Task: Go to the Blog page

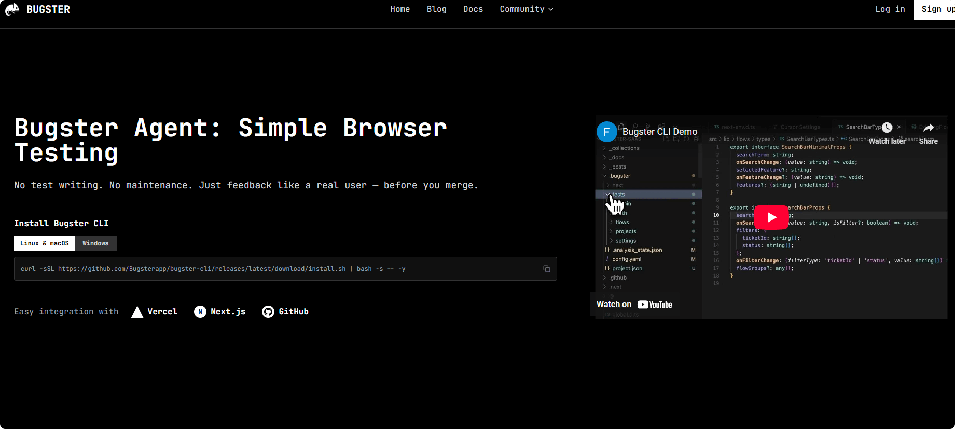Action: [436, 9]
